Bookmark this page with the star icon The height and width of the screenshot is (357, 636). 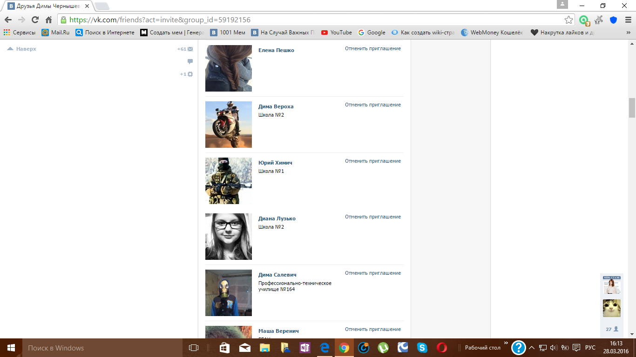coord(568,20)
